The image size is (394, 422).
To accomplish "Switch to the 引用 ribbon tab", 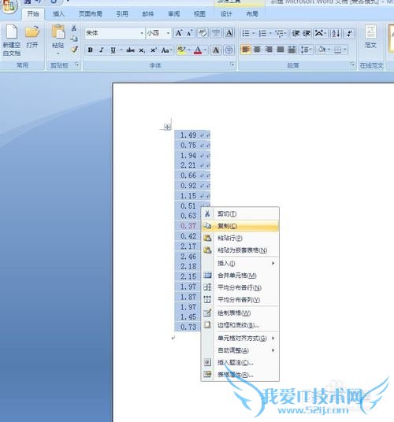I will 122,14.
